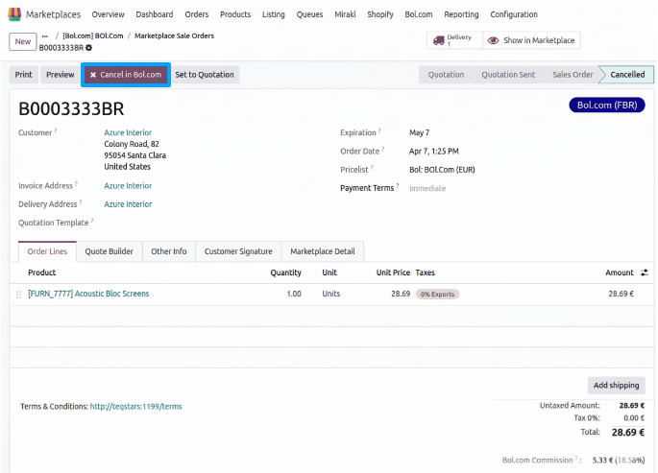
Task: Click the Pricelist value Bol: BOl.Com (EUR)
Action: (442, 170)
